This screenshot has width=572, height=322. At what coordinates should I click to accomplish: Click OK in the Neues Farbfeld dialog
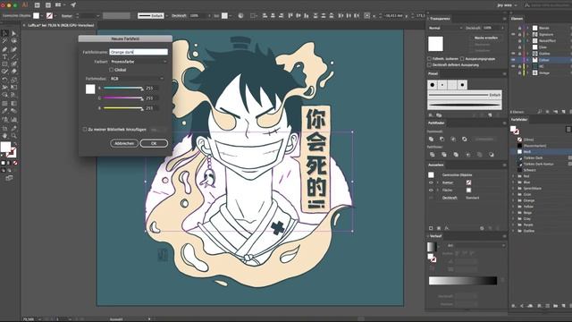pos(154,143)
